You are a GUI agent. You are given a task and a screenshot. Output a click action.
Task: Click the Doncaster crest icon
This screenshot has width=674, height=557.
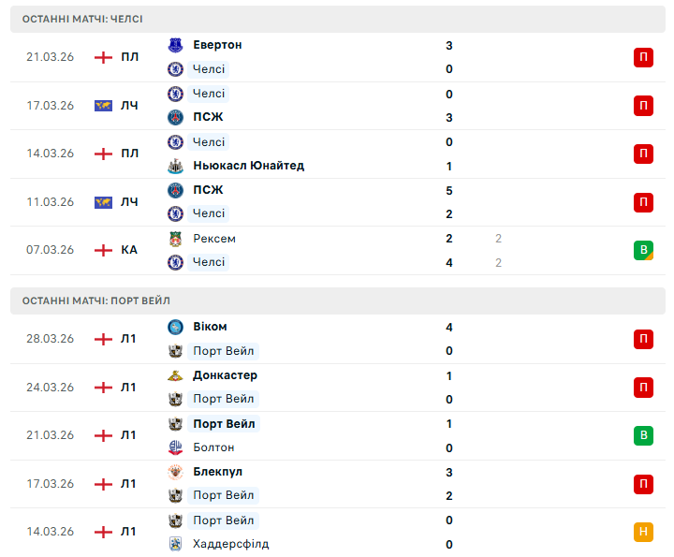point(175,375)
